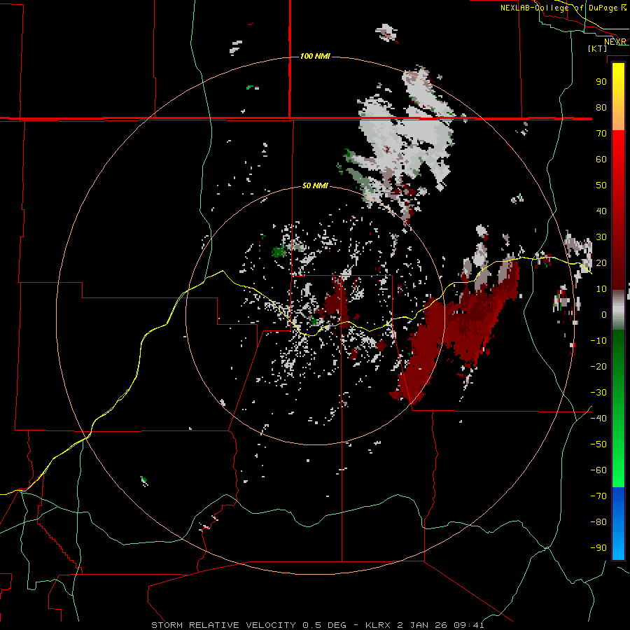Click the -50 scale label
The image size is (630, 630).
598,444
